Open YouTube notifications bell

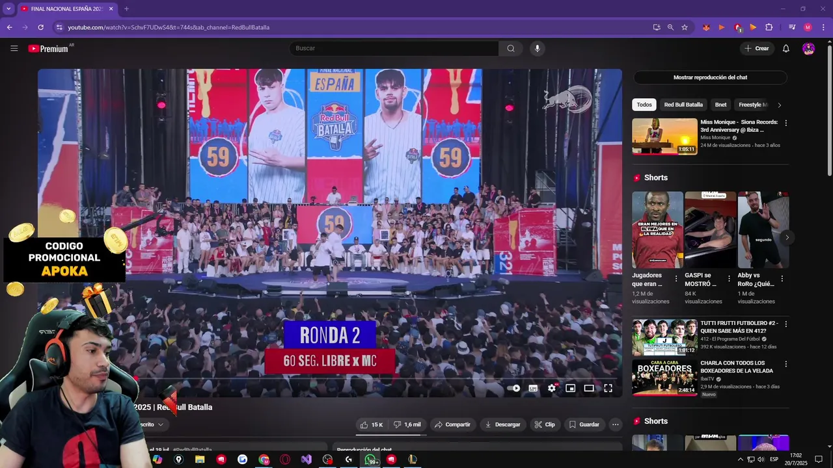(x=785, y=48)
